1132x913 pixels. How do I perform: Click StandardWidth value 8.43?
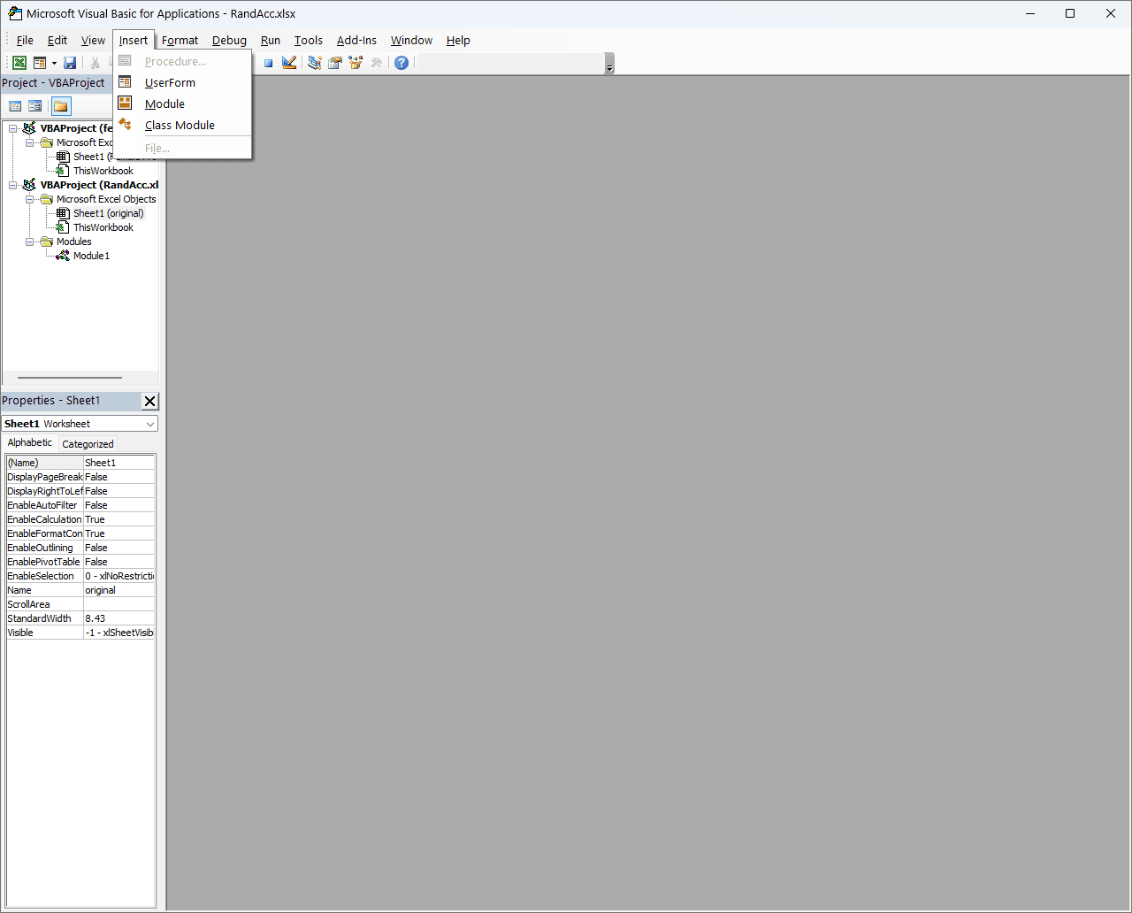point(119,618)
